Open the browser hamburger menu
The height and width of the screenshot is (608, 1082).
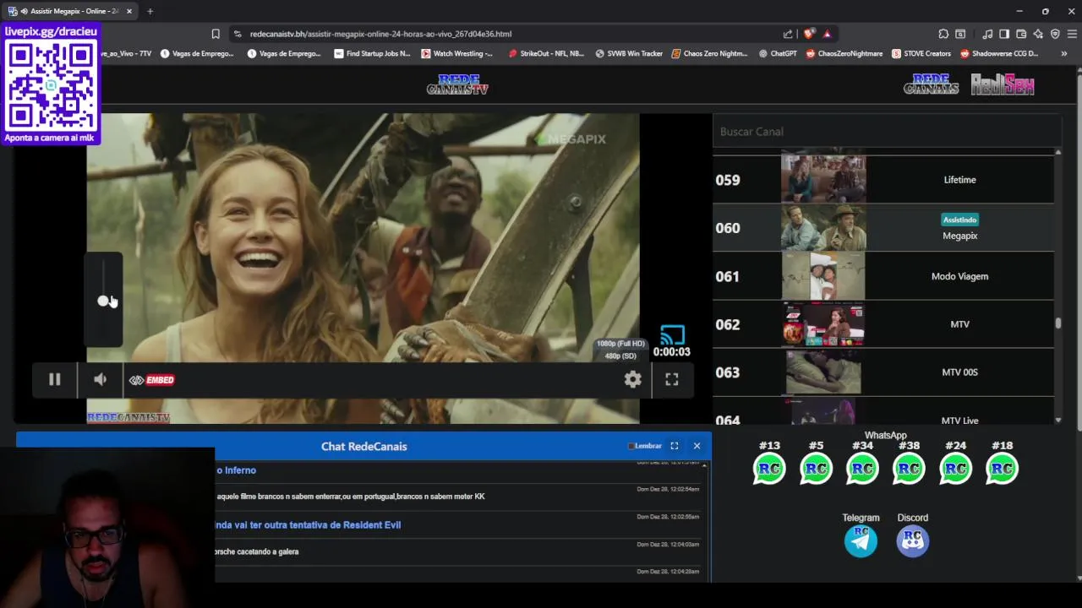pyautogui.click(x=1072, y=34)
